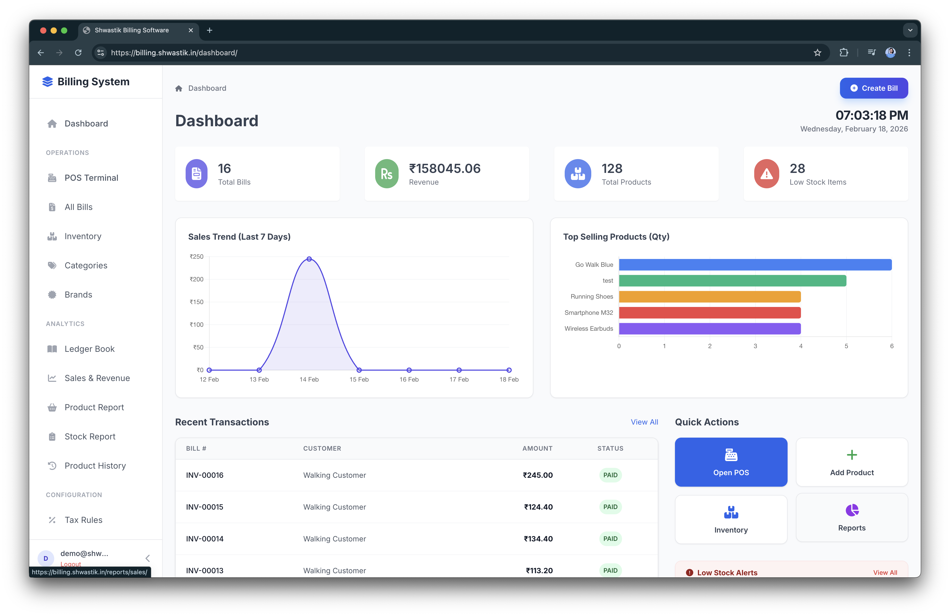Viewport: 950px width, 616px height.
Task: Open Chrome's three-dot menu
Action: coord(909,52)
